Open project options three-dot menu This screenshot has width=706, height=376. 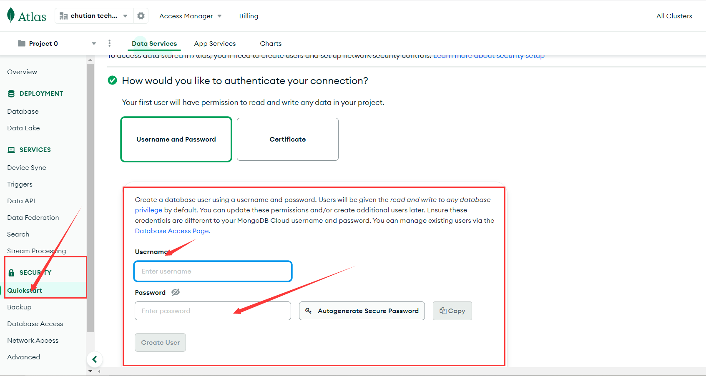coord(109,43)
